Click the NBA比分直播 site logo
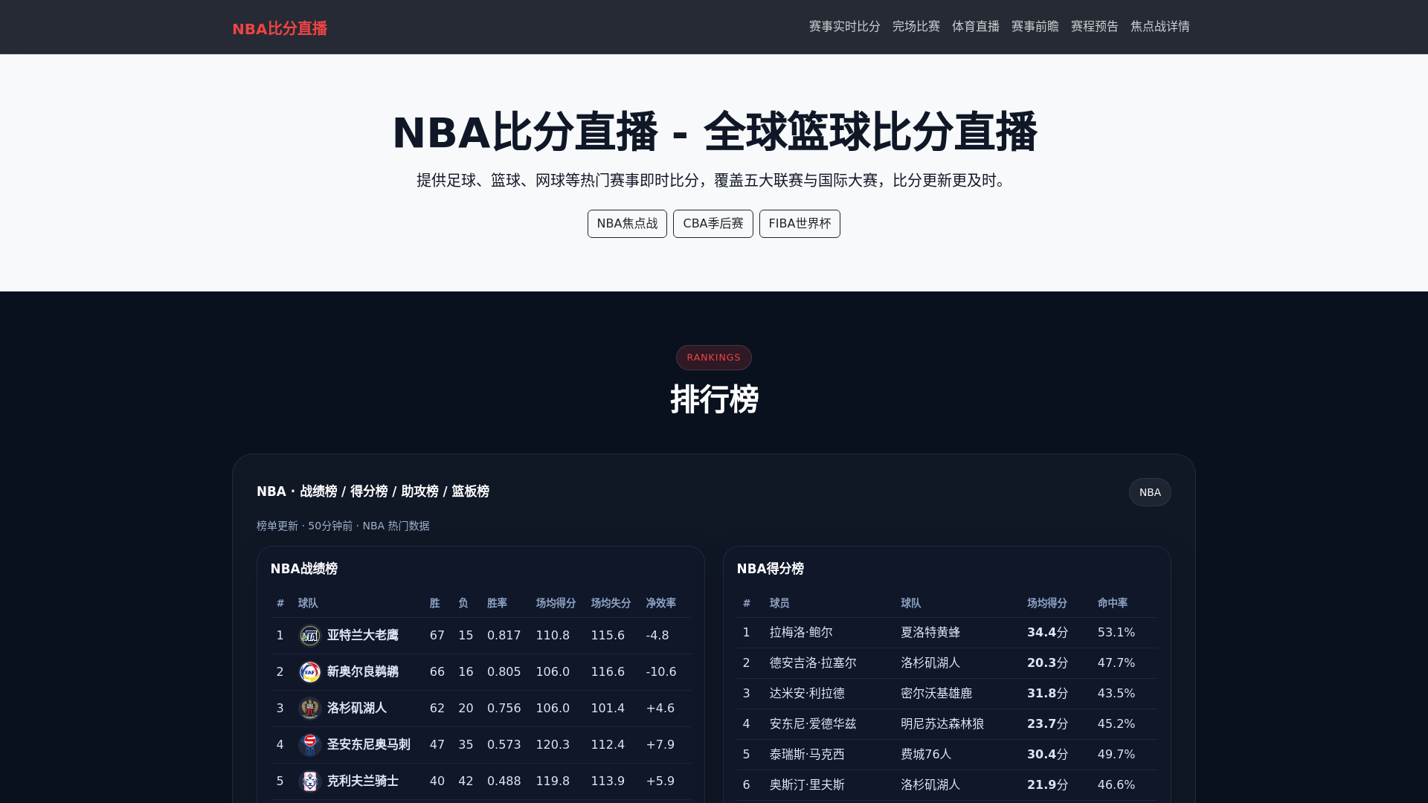The image size is (1428, 803). (280, 28)
